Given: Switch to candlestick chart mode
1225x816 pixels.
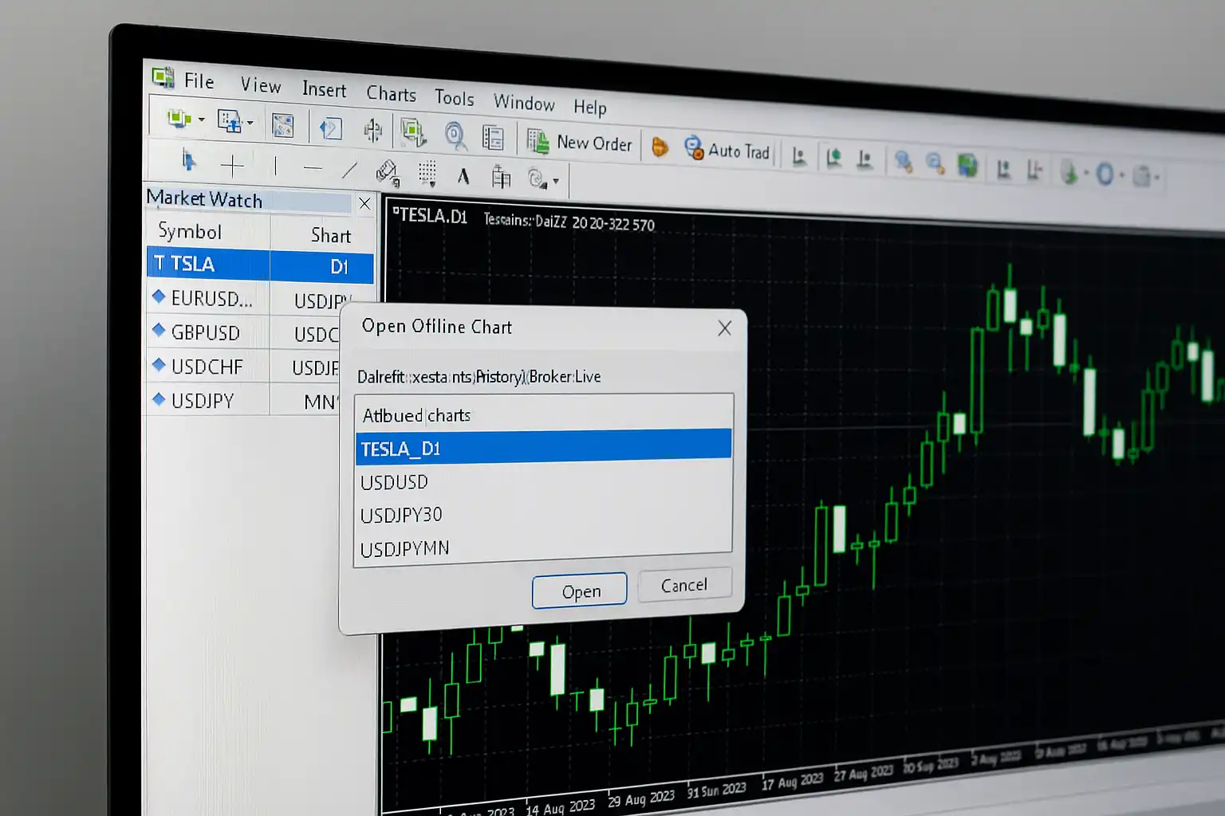Looking at the screenshot, I should (833, 158).
